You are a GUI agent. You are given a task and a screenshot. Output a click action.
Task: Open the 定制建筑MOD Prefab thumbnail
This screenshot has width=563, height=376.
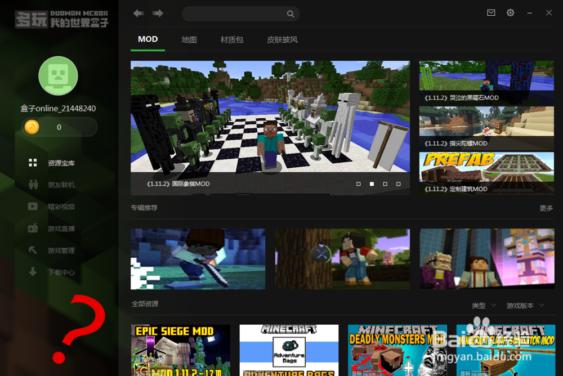(x=486, y=173)
